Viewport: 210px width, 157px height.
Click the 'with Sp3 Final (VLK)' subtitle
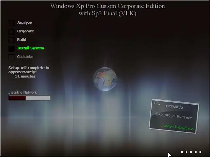(x=107, y=13)
